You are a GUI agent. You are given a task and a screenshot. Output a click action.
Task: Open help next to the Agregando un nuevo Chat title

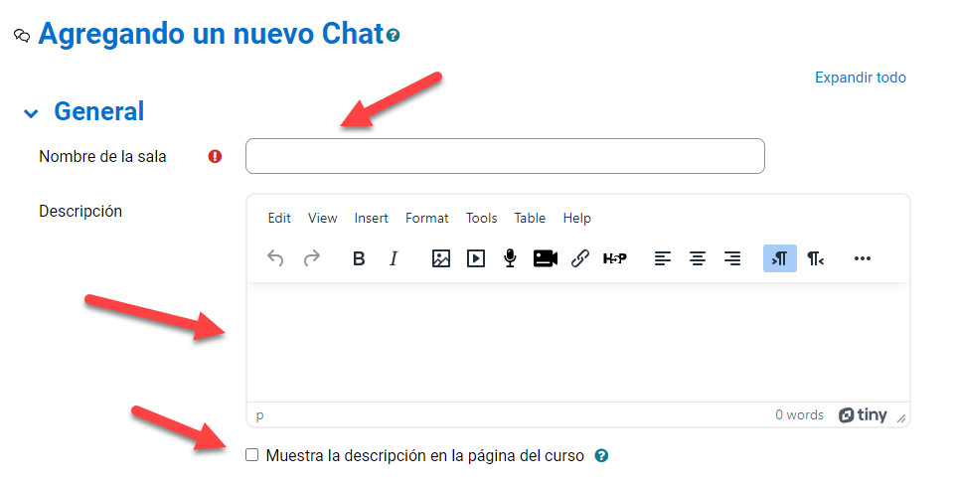coord(394,35)
